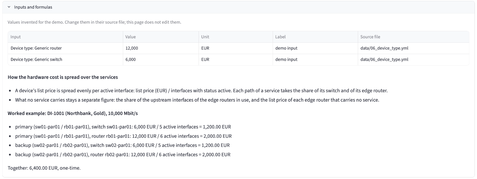Click heading 'How the hardware cost is spread'
Screen dimensions: 477x179
[63, 77]
